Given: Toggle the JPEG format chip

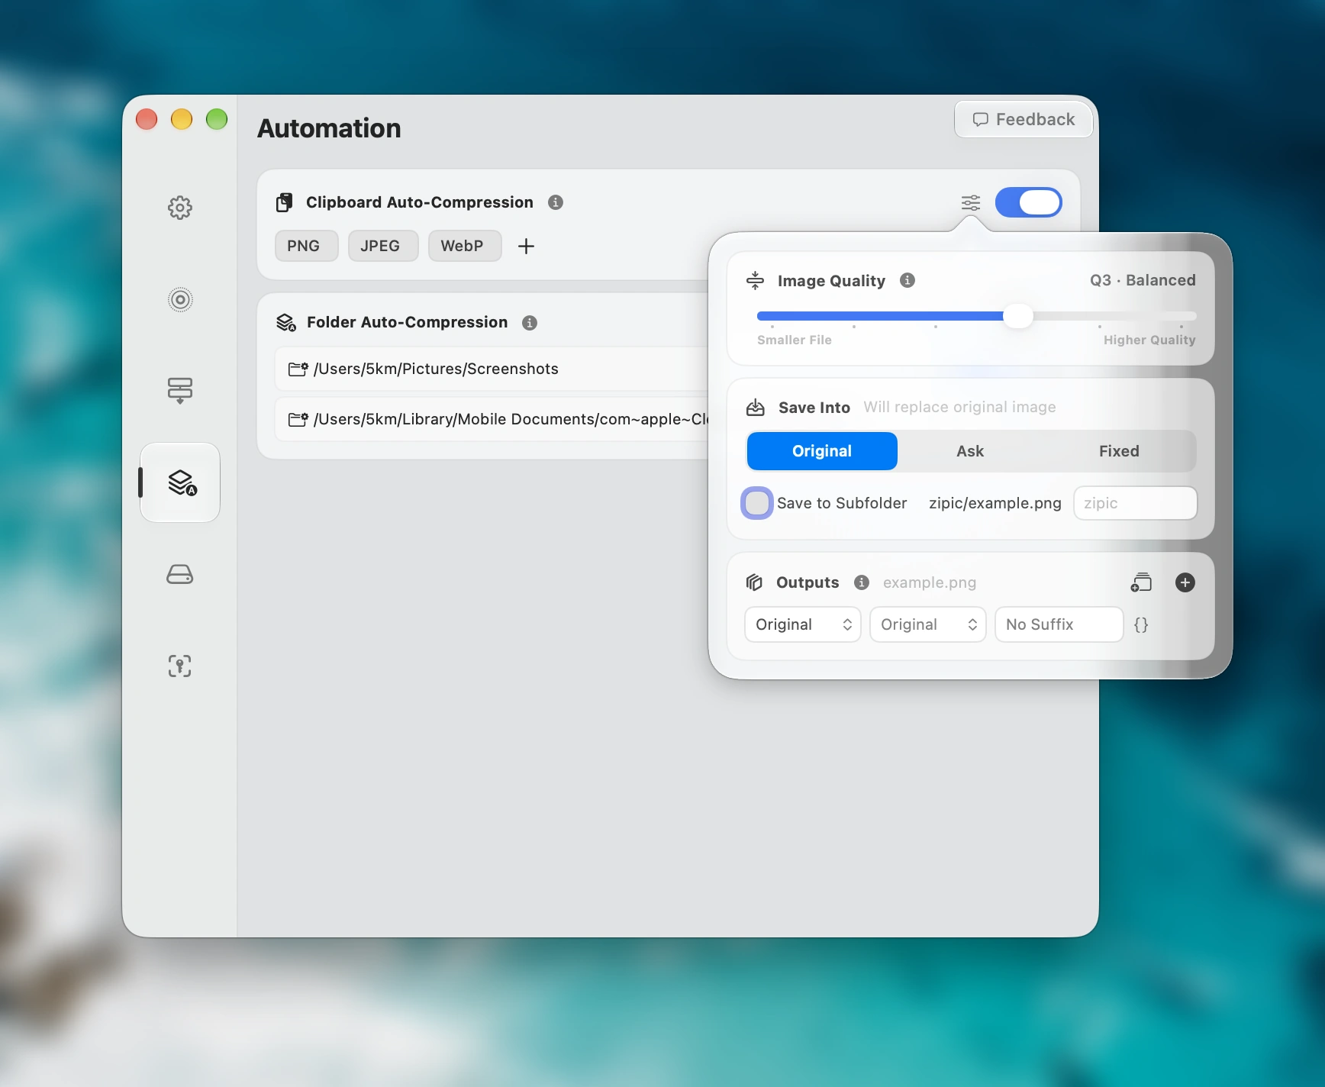Looking at the screenshot, I should [383, 246].
